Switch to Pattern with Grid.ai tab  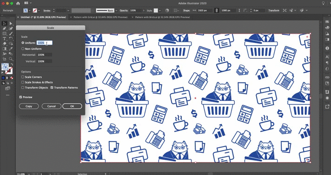click(100, 17)
